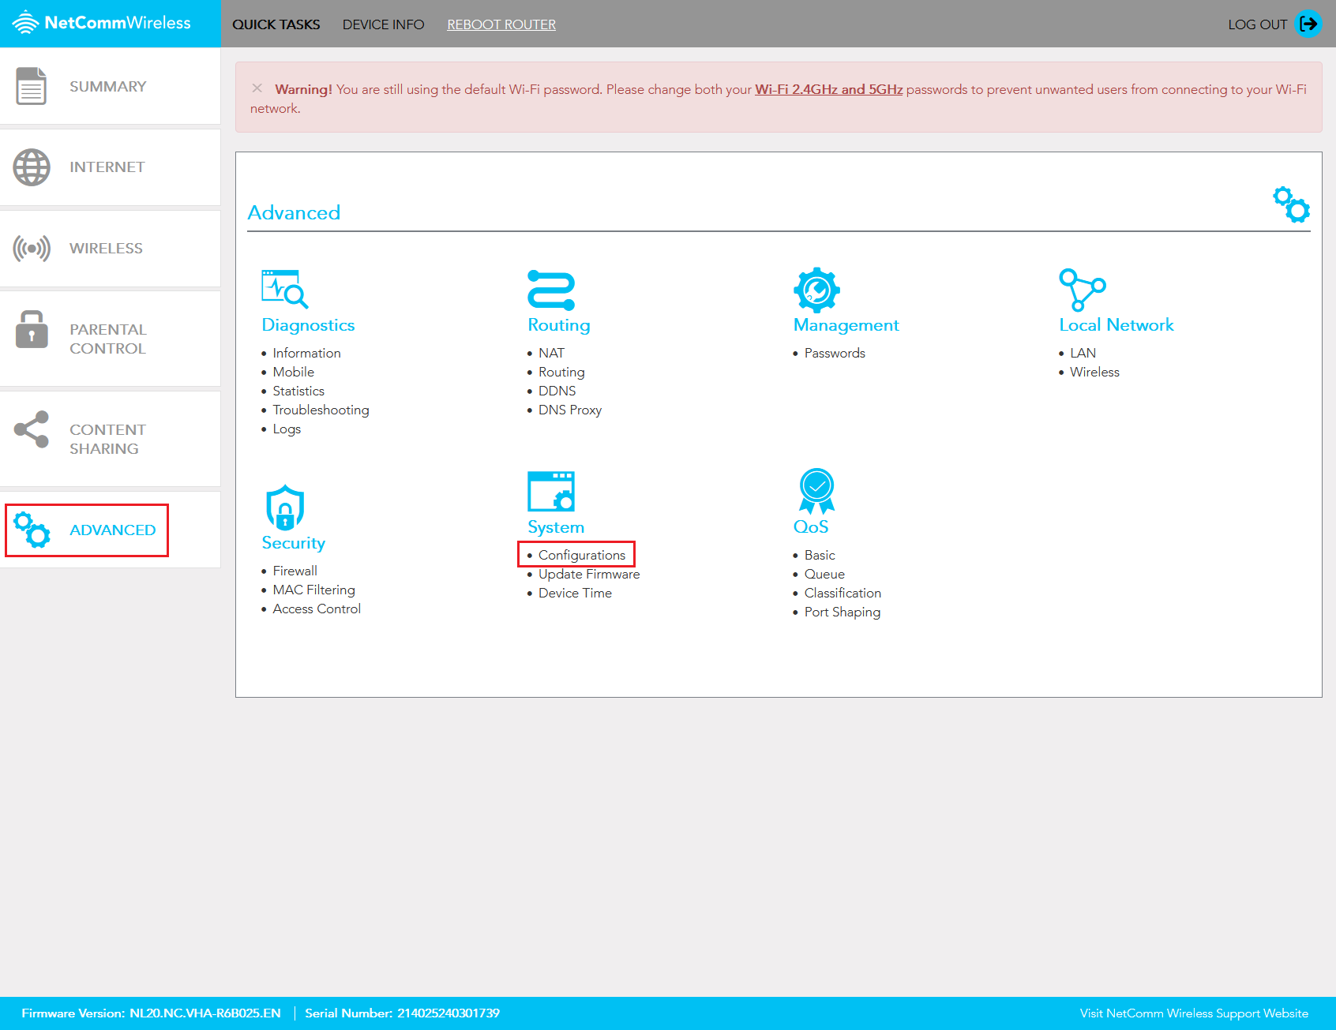Open the Wi-Fi 2.4GHz and 5GHz passwords link

829,89
